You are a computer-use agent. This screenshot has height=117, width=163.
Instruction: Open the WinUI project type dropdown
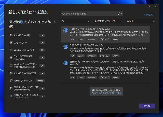[140, 21]
